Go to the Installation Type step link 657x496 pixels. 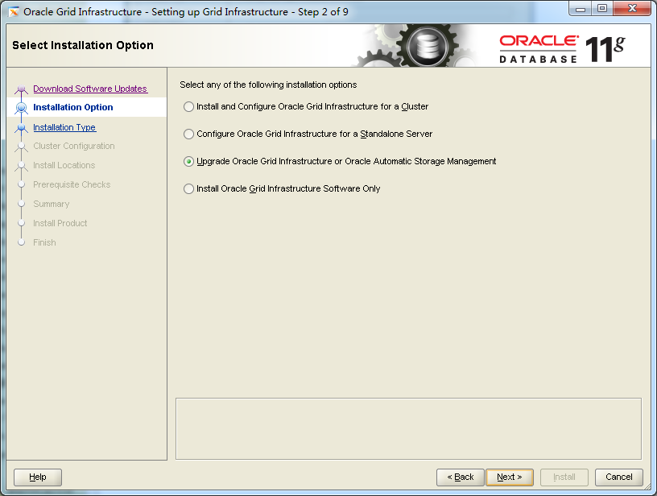pos(64,127)
